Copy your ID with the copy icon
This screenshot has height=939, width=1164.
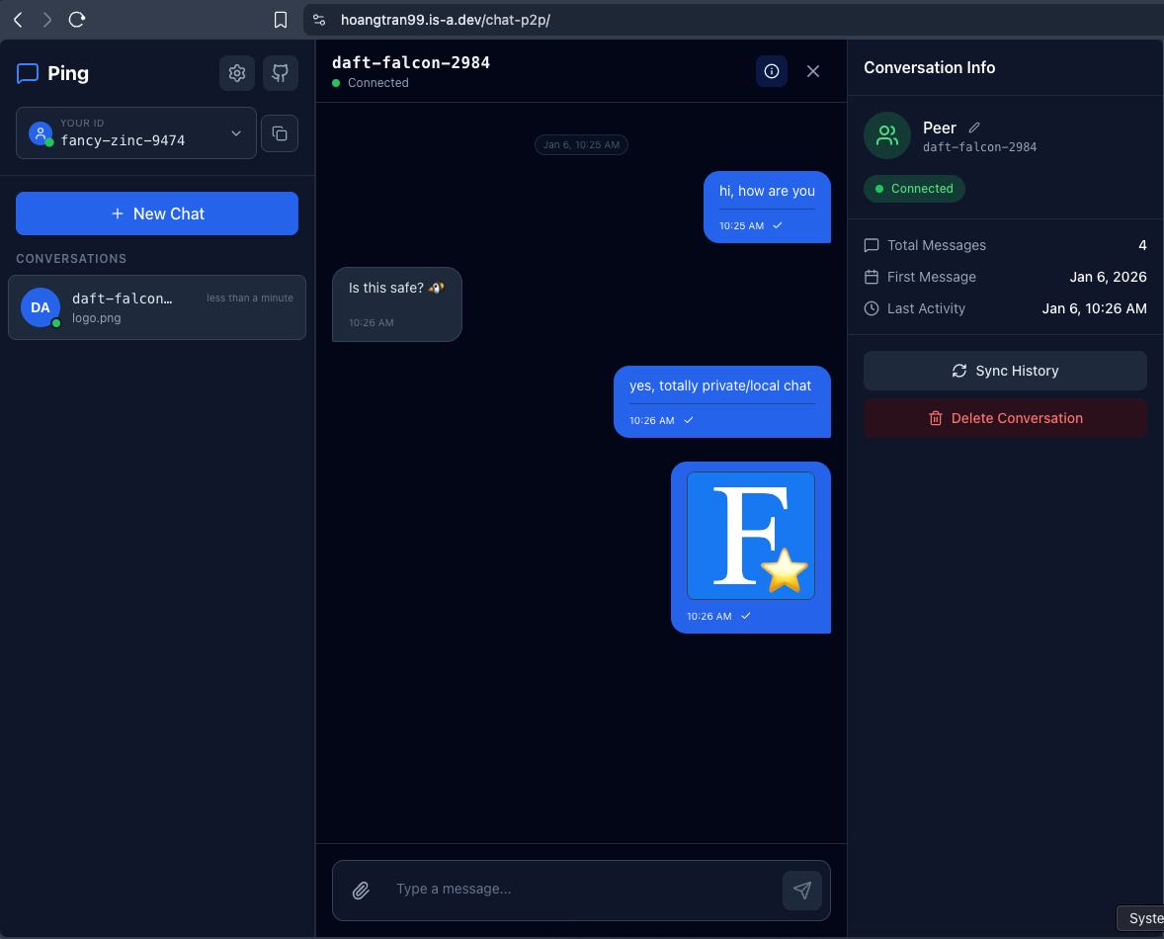point(280,133)
